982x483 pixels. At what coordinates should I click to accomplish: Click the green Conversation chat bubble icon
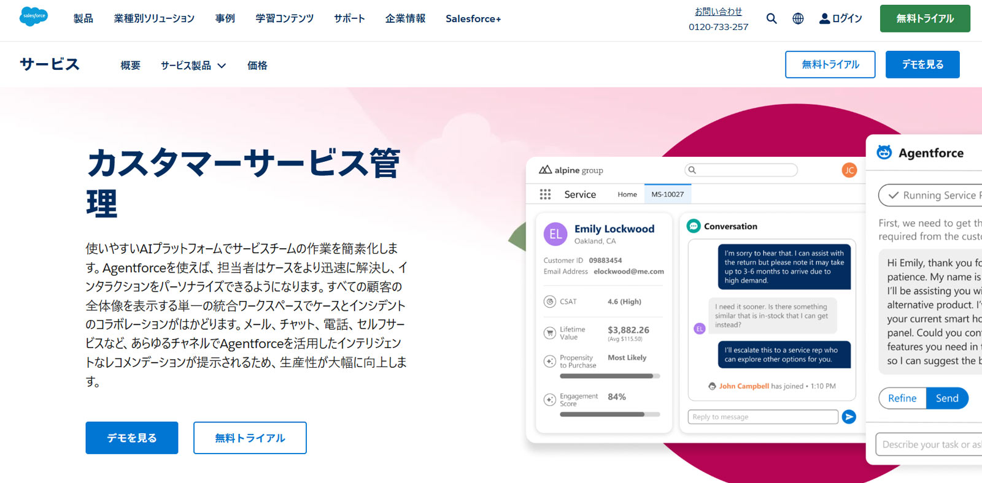[x=694, y=226]
